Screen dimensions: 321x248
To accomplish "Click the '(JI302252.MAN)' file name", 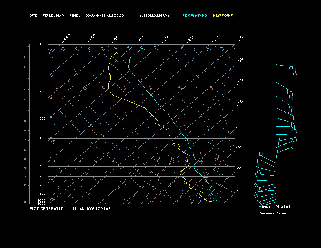I will pos(154,15).
